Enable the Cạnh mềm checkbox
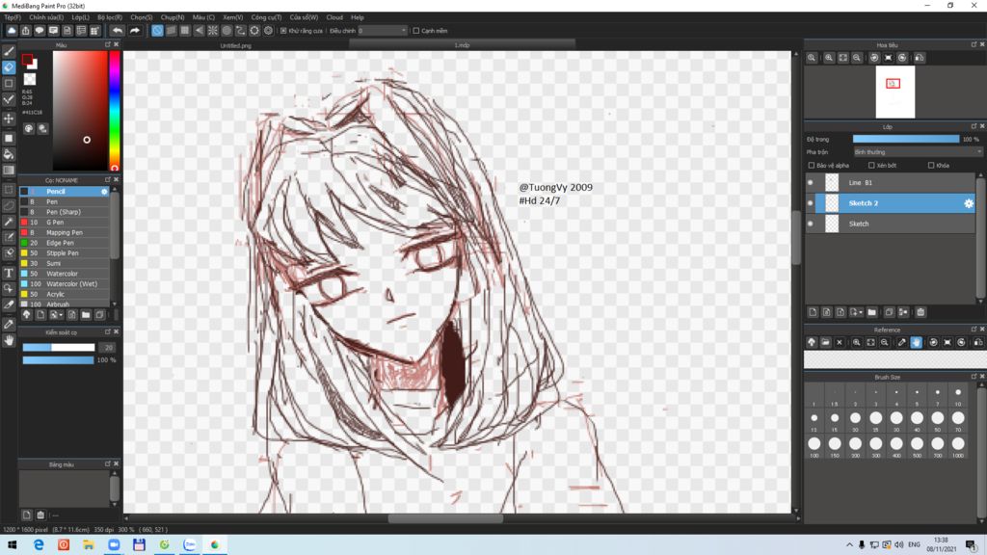Image resolution: width=987 pixels, height=555 pixels. (x=416, y=30)
